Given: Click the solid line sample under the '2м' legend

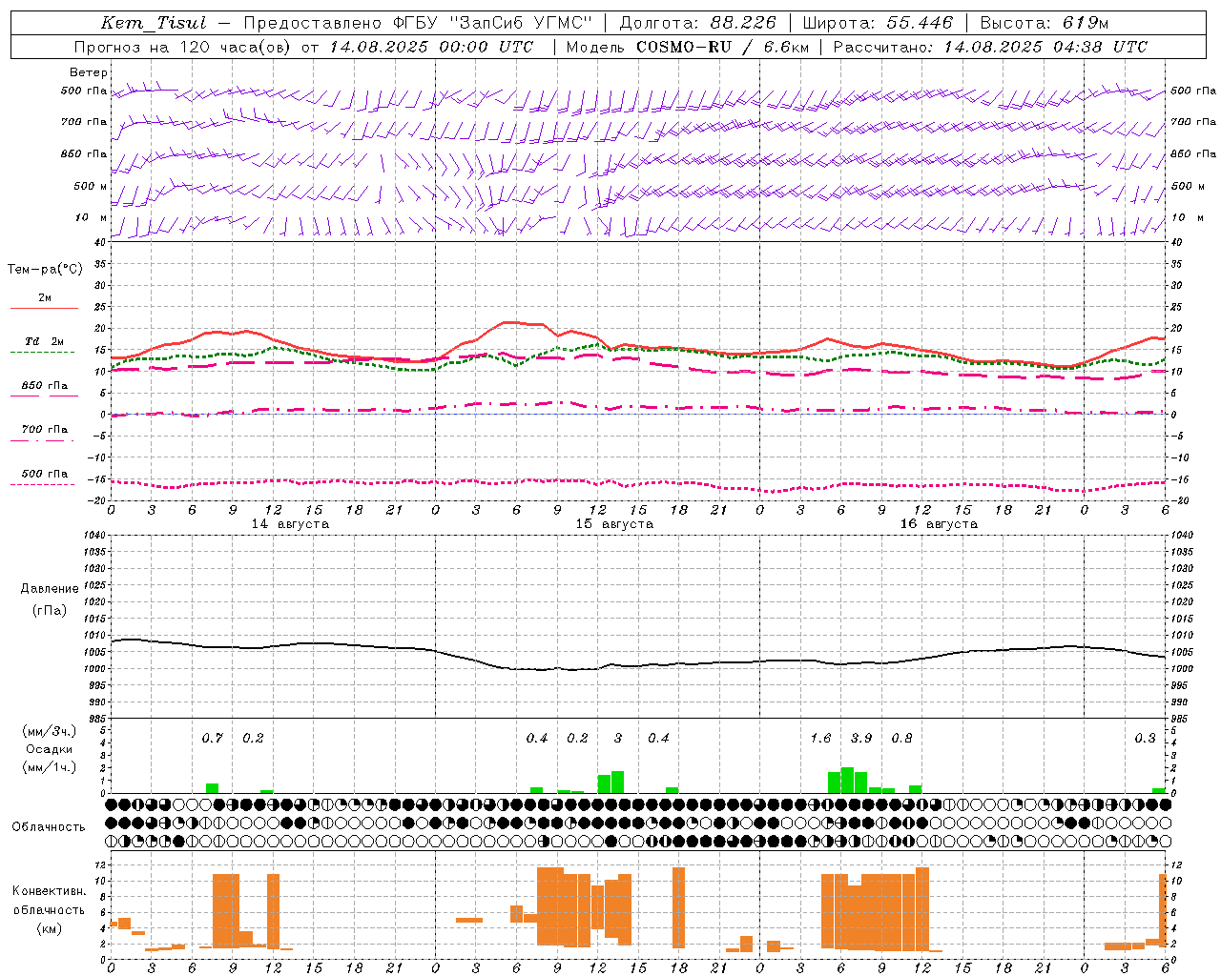Looking at the screenshot, I should [44, 308].
